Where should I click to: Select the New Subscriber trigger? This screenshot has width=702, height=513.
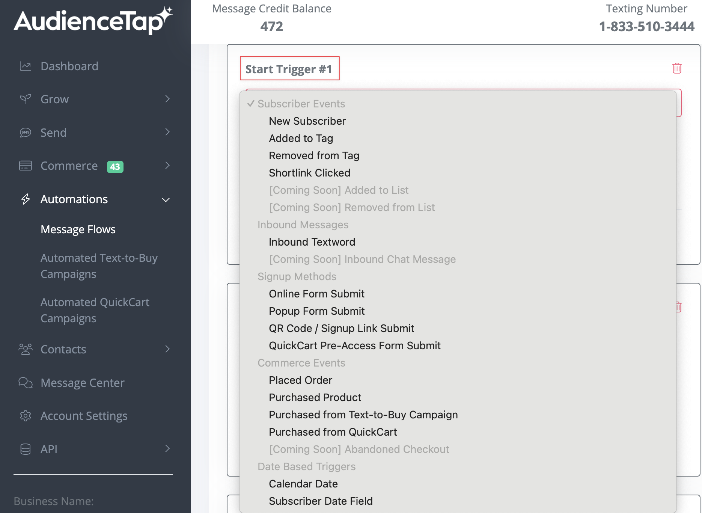307,121
